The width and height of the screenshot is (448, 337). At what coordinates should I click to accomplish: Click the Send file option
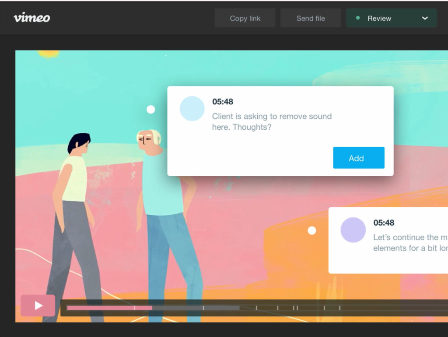[310, 18]
